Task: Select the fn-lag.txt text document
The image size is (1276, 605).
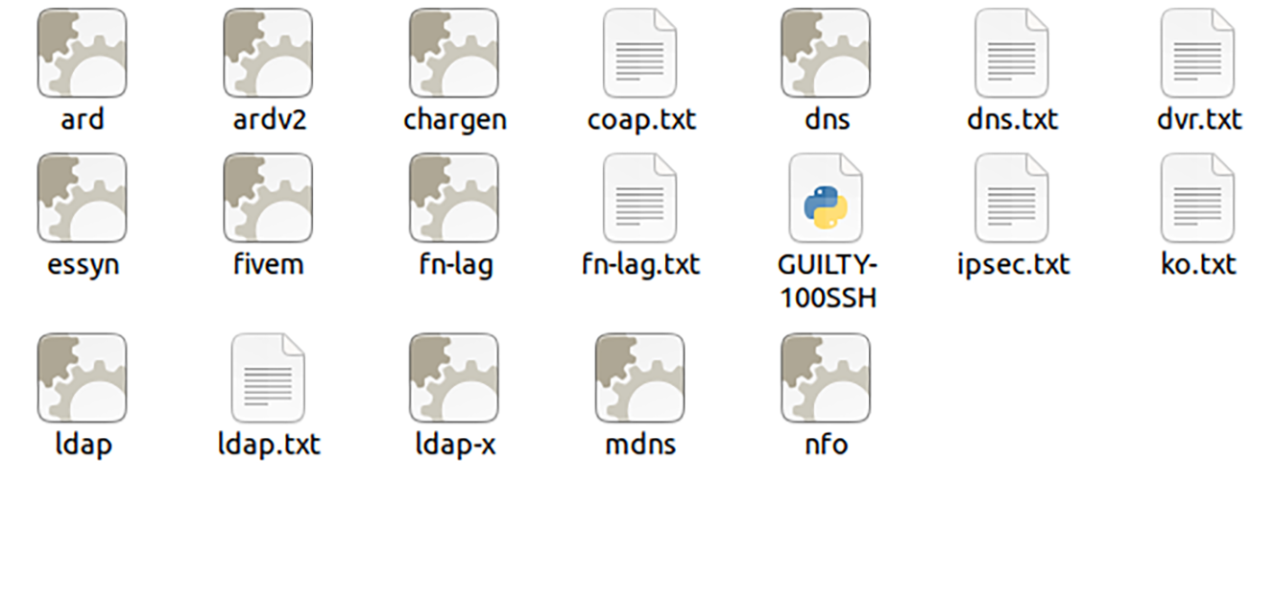Action: (640, 198)
